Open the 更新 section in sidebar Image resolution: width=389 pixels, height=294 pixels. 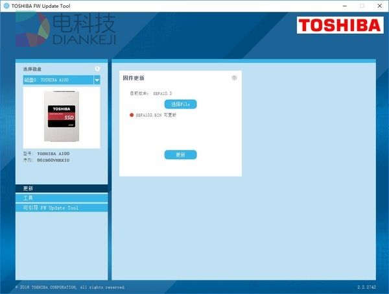coord(62,188)
